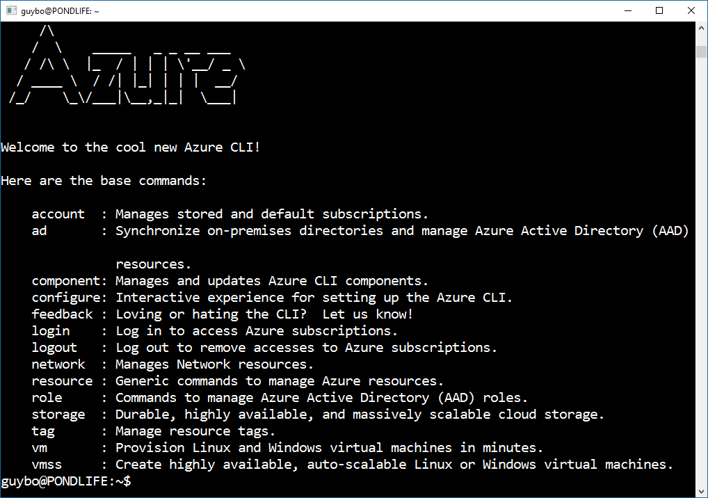
Task: Click 'Manages and updates Azure CLI components.'
Action: [272, 281]
